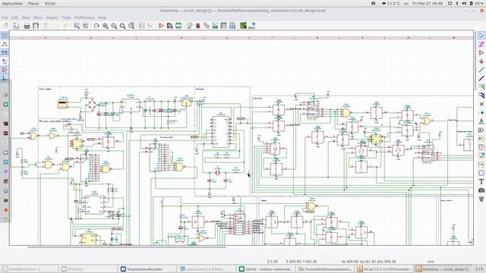The image size is (486, 273).
Task: Open the File menu
Action: click(5, 17)
